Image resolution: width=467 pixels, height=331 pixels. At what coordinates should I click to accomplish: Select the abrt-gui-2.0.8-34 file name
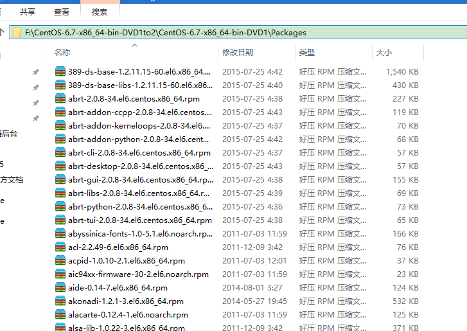click(x=140, y=180)
